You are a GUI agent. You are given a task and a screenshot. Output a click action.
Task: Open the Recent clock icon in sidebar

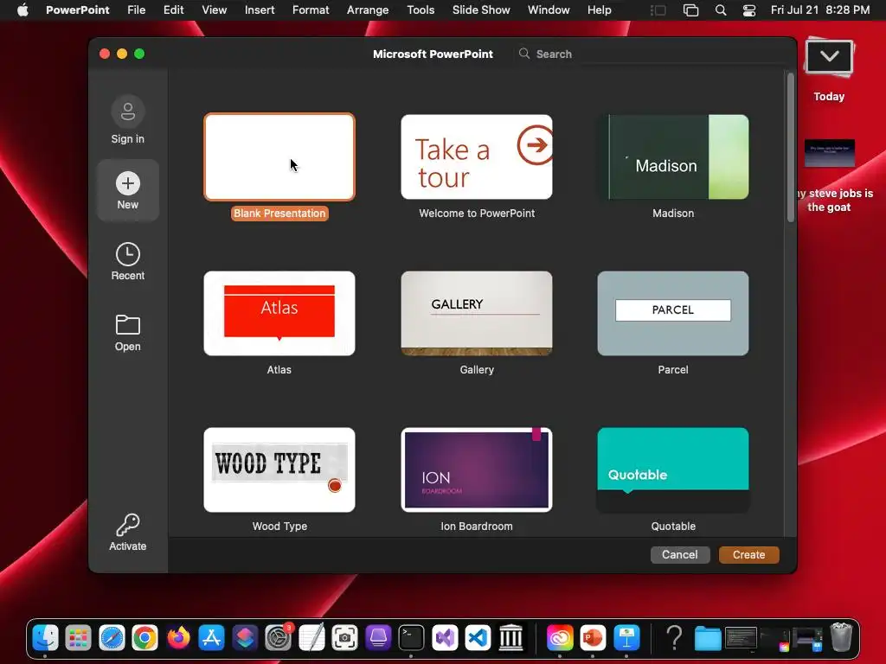(128, 254)
